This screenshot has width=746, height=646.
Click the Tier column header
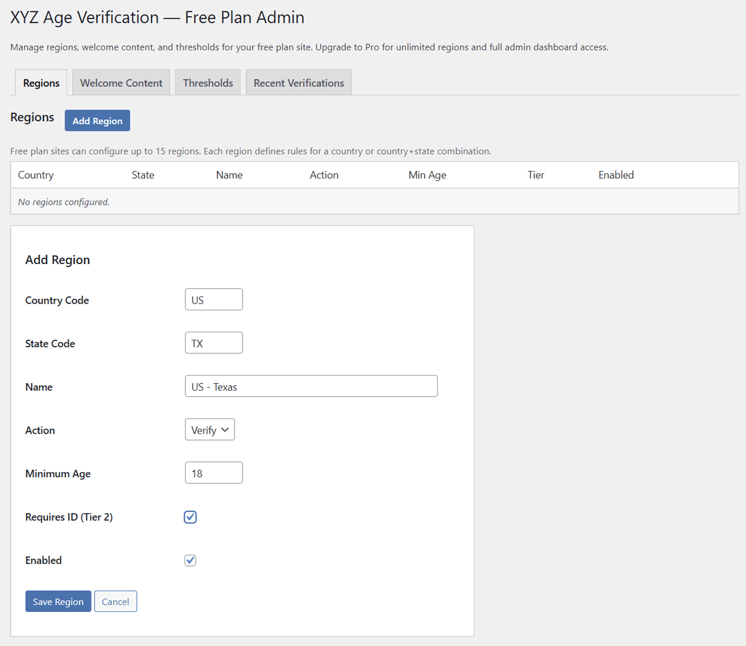click(536, 175)
